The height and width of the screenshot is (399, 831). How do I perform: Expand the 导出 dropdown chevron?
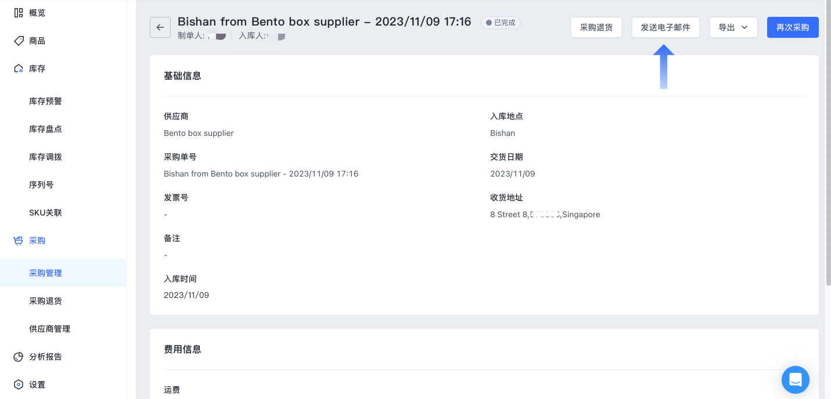click(744, 27)
